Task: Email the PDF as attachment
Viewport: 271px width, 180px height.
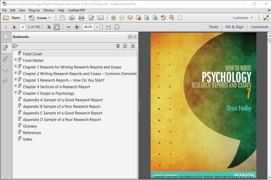Action: coord(101,18)
